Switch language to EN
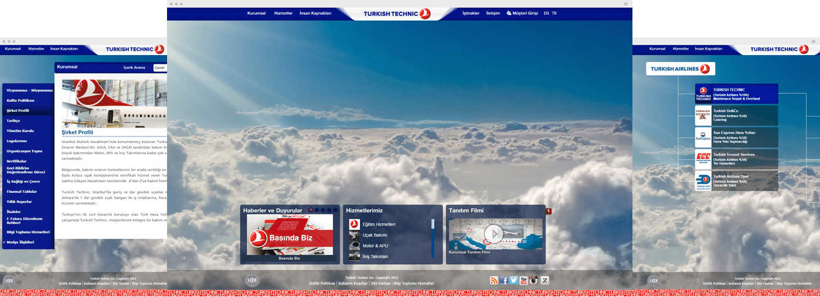 coord(546,13)
